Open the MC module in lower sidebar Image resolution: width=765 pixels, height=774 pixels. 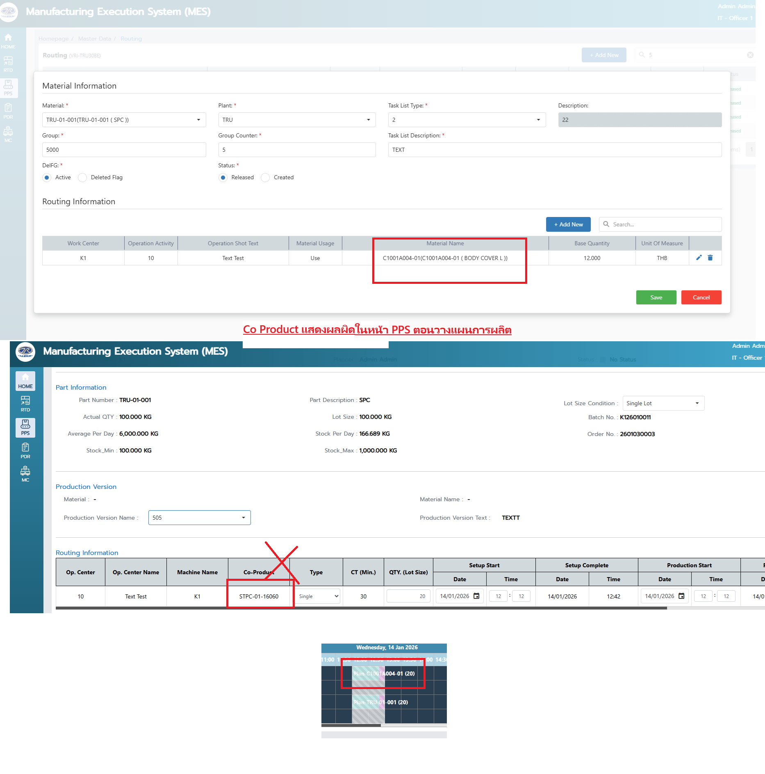click(25, 474)
